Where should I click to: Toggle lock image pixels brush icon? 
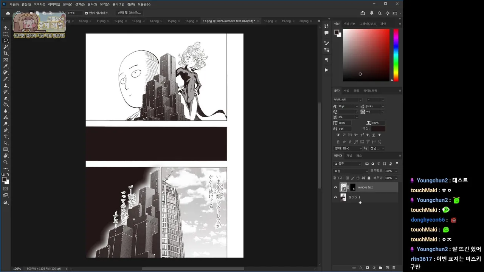[353, 178]
